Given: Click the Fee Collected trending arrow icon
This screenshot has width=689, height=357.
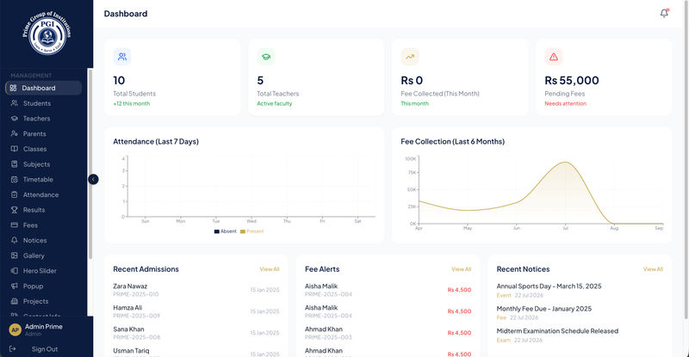Looking at the screenshot, I should 410,57.
